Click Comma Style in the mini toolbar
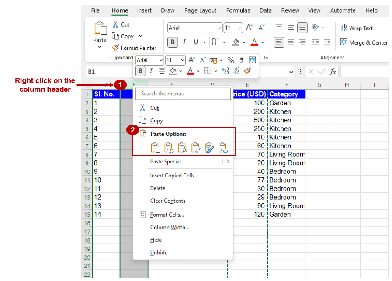Image resolution: width=392 pixels, height=281 pixels. [x=242, y=60]
